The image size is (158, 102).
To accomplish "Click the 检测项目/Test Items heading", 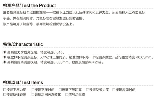I will pyautogui.click(x=23, y=82).
